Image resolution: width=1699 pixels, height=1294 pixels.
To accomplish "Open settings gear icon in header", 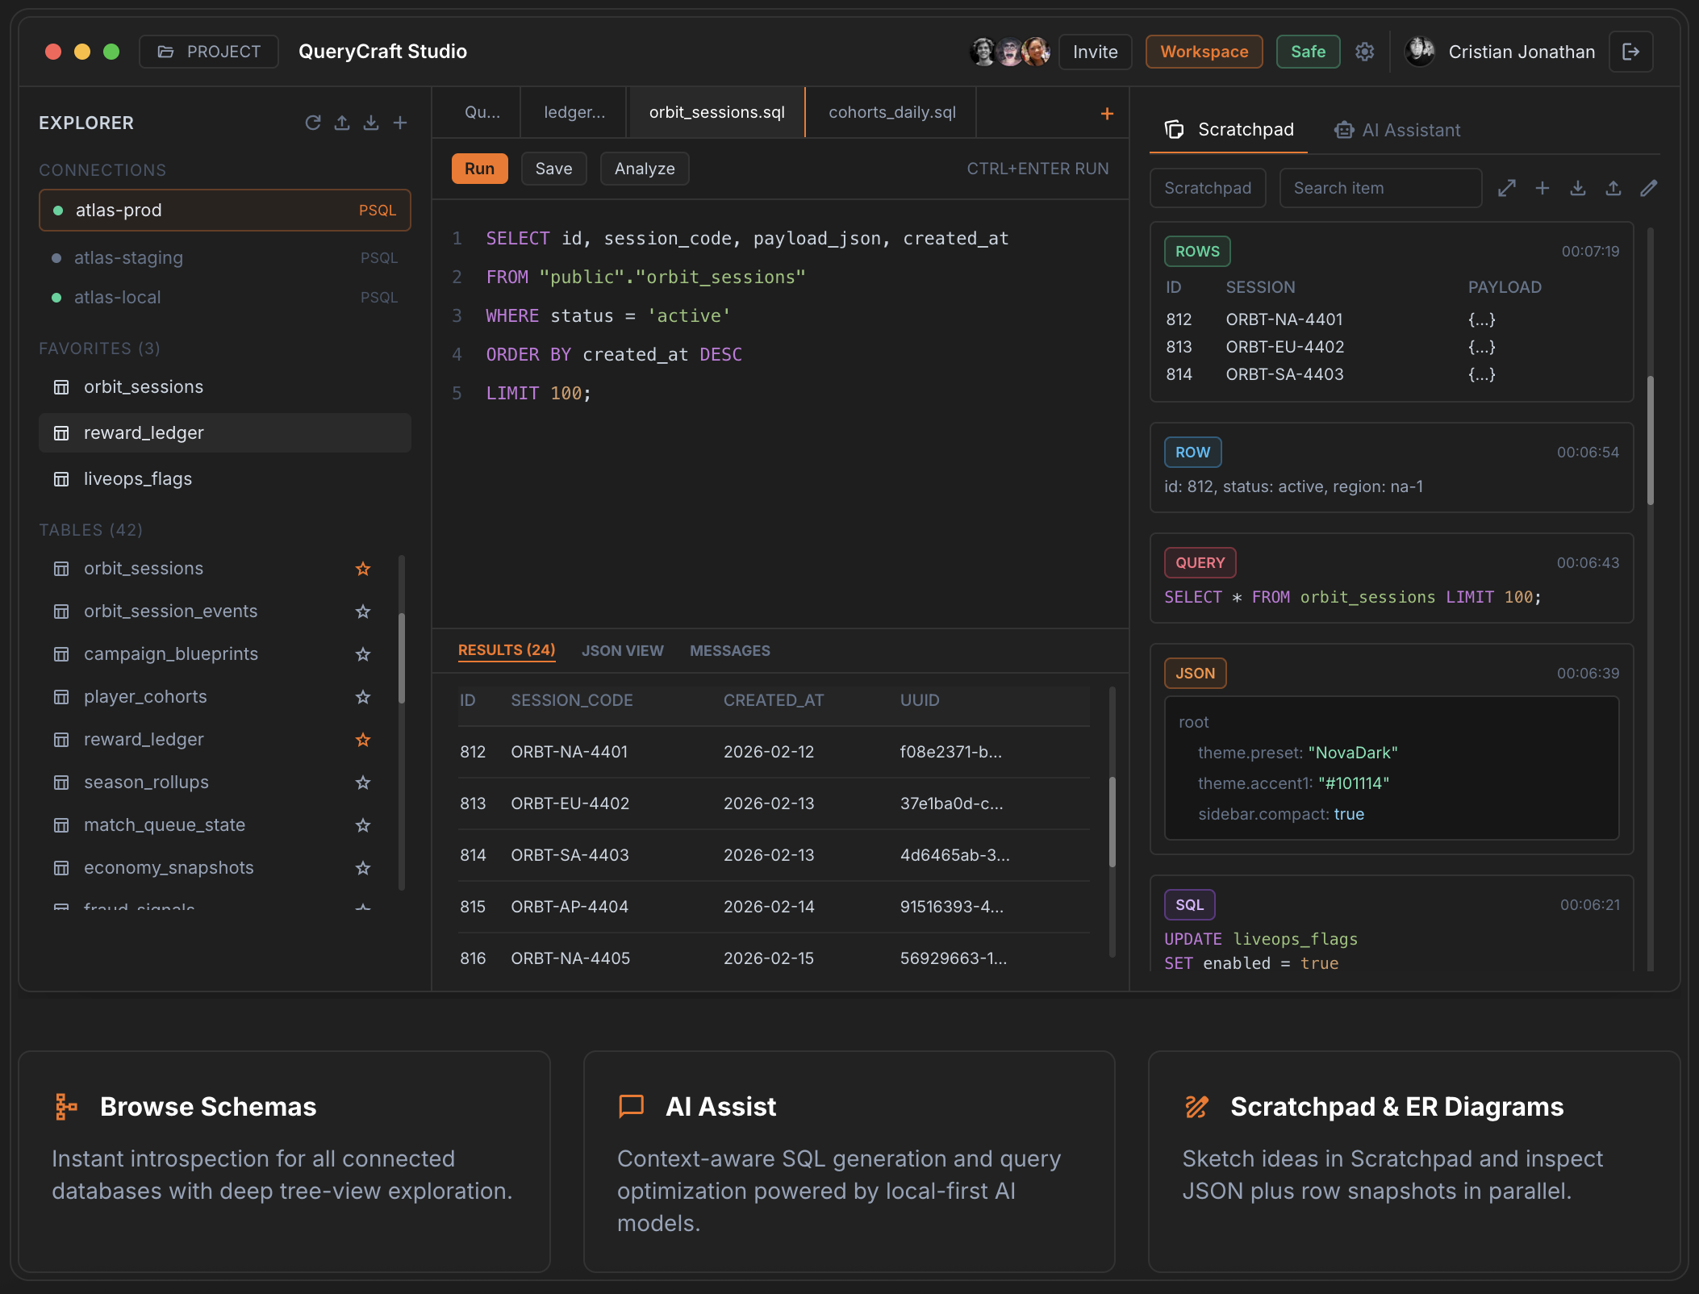I will pyautogui.click(x=1364, y=52).
